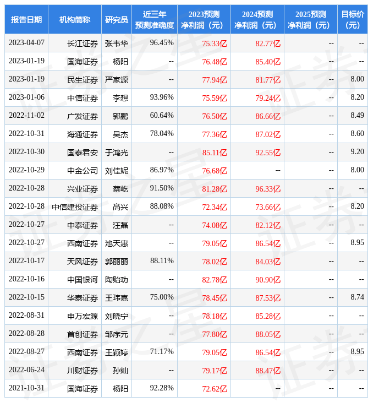The width and height of the screenshot is (368, 402).
Task: Select accuracy value 92.28%
Action: coord(162,388)
